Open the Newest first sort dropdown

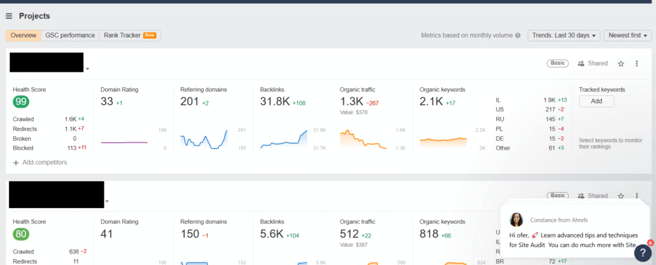[628, 36]
